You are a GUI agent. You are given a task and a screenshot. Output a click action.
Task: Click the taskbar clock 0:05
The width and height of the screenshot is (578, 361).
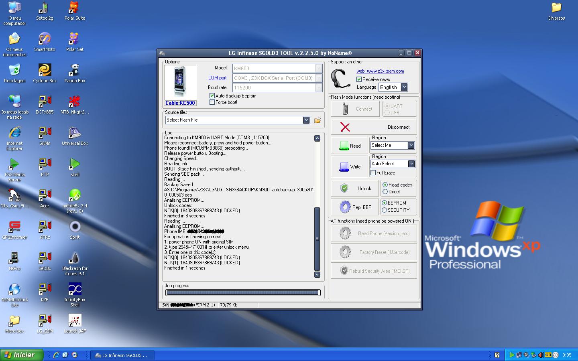tap(567, 355)
